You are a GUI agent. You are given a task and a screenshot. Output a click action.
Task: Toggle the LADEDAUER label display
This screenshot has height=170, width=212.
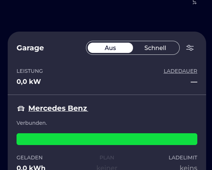(180, 71)
